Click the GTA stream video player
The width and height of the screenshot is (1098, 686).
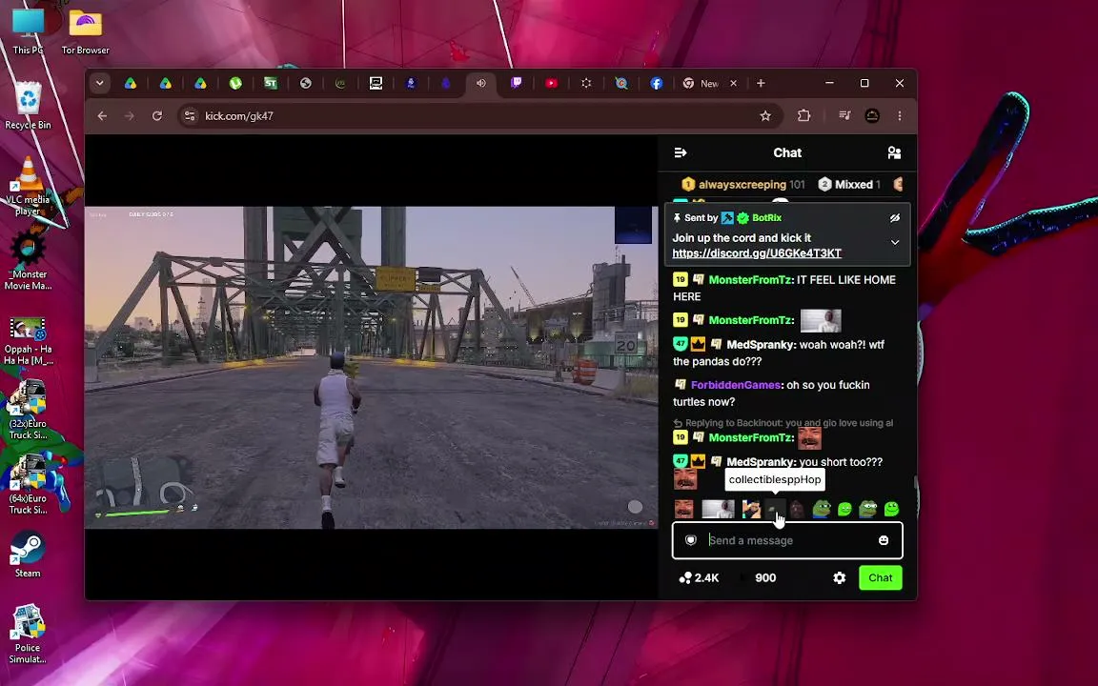(371, 368)
